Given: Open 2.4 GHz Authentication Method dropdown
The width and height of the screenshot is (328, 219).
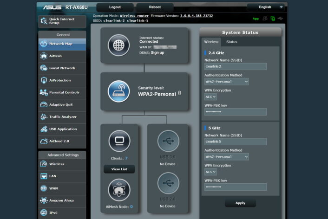Looking at the screenshot, I should coord(227,82).
